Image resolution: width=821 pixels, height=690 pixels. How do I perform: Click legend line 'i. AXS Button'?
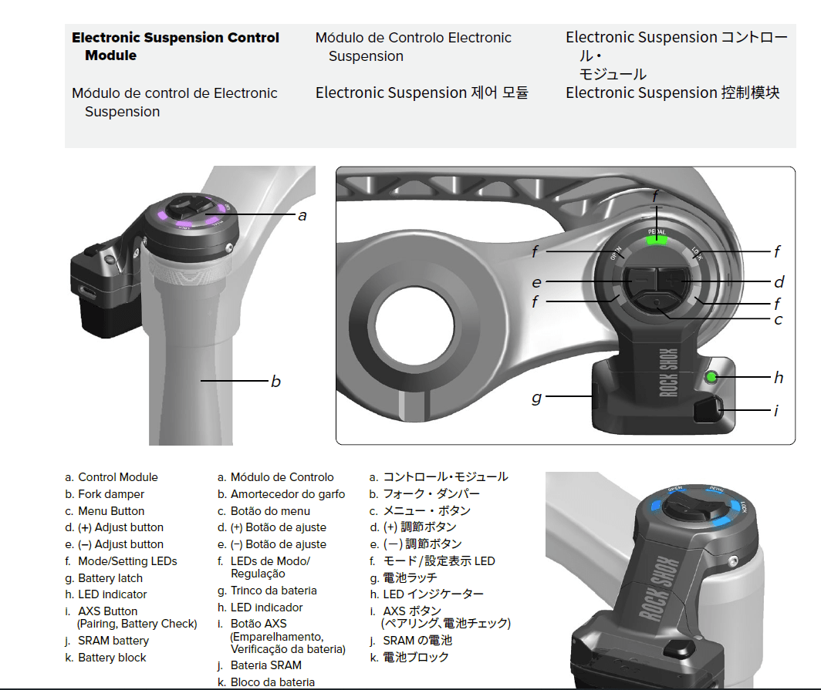click(x=101, y=611)
